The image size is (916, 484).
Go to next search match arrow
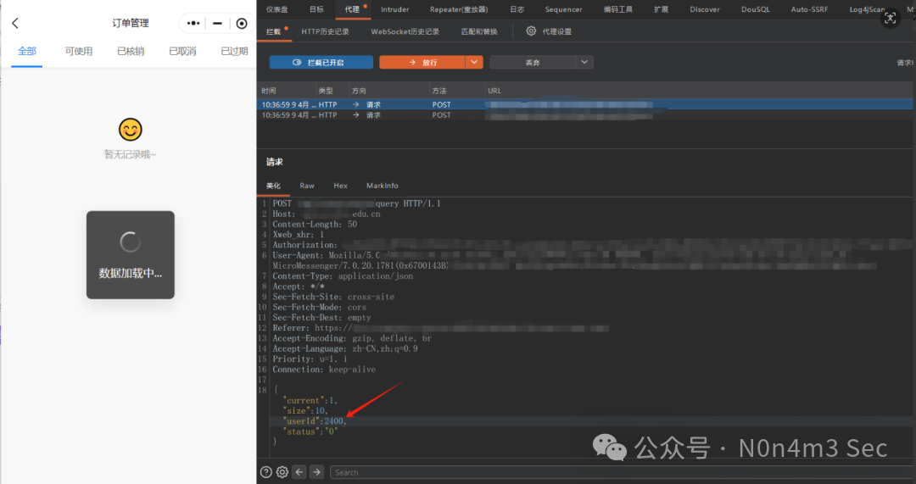point(316,472)
